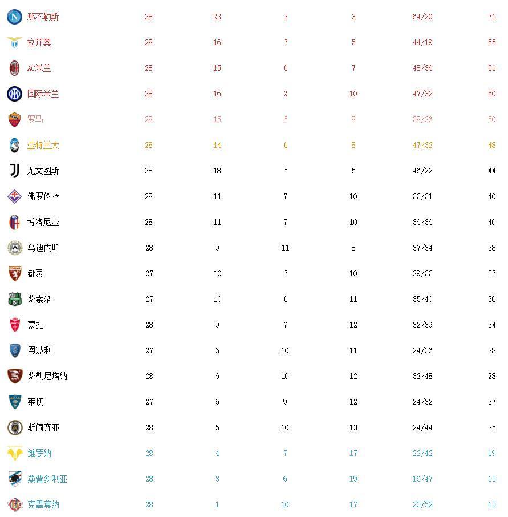Open the 克雷莫纳 team link
Screen dimensions: 508x517
pyautogui.click(x=43, y=504)
